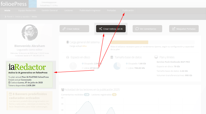This screenshot has width=206, height=114.
Task: Click Plan IA PLATINO folioePress text
Action: coord(35,77)
